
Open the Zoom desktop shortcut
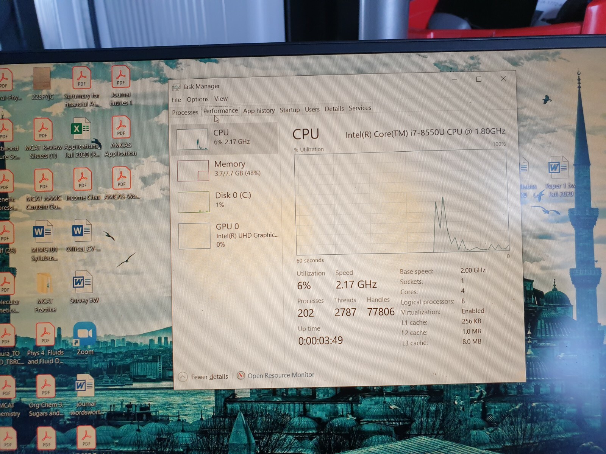[x=85, y=339]
